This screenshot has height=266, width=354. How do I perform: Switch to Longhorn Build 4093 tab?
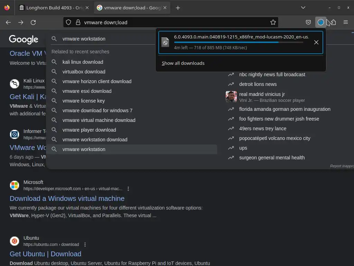pyautogui.click(x=54, y=8)
